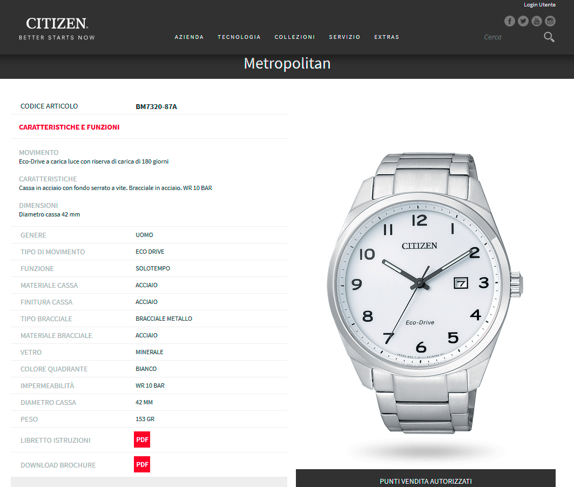Screen dimensions: 574x487
Task: Download the brochure PDF icon
Action: [142, 464]
